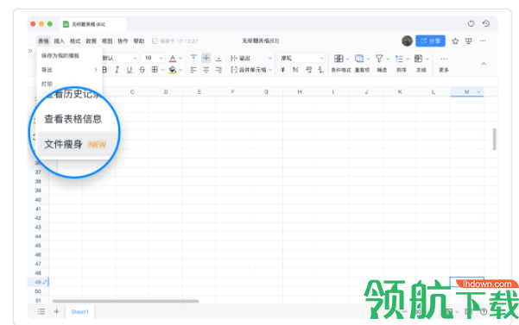Viewport: 519px width, 325px height.
Task: Open the 插入 menu
Action: coord(60,41)
